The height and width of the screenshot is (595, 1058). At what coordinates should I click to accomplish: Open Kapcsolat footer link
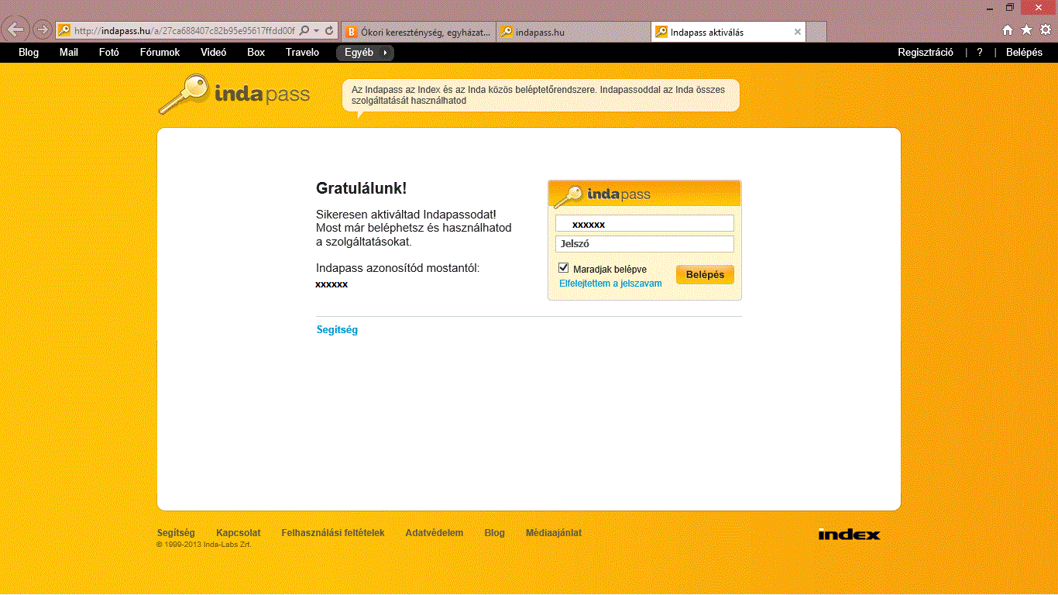click(x=239, y=533)
